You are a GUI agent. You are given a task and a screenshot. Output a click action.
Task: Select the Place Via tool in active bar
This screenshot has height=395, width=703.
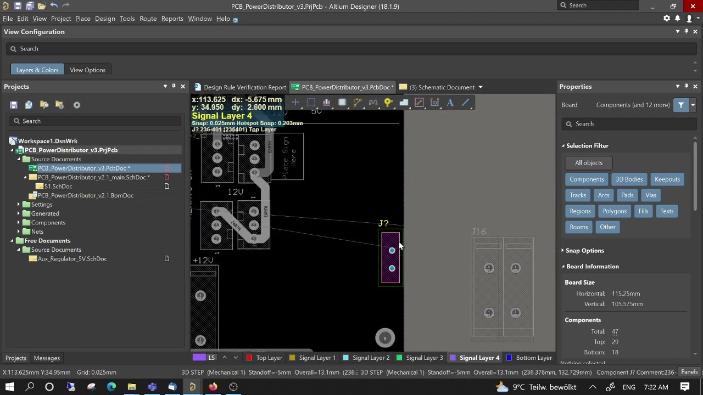click(388, 103)
